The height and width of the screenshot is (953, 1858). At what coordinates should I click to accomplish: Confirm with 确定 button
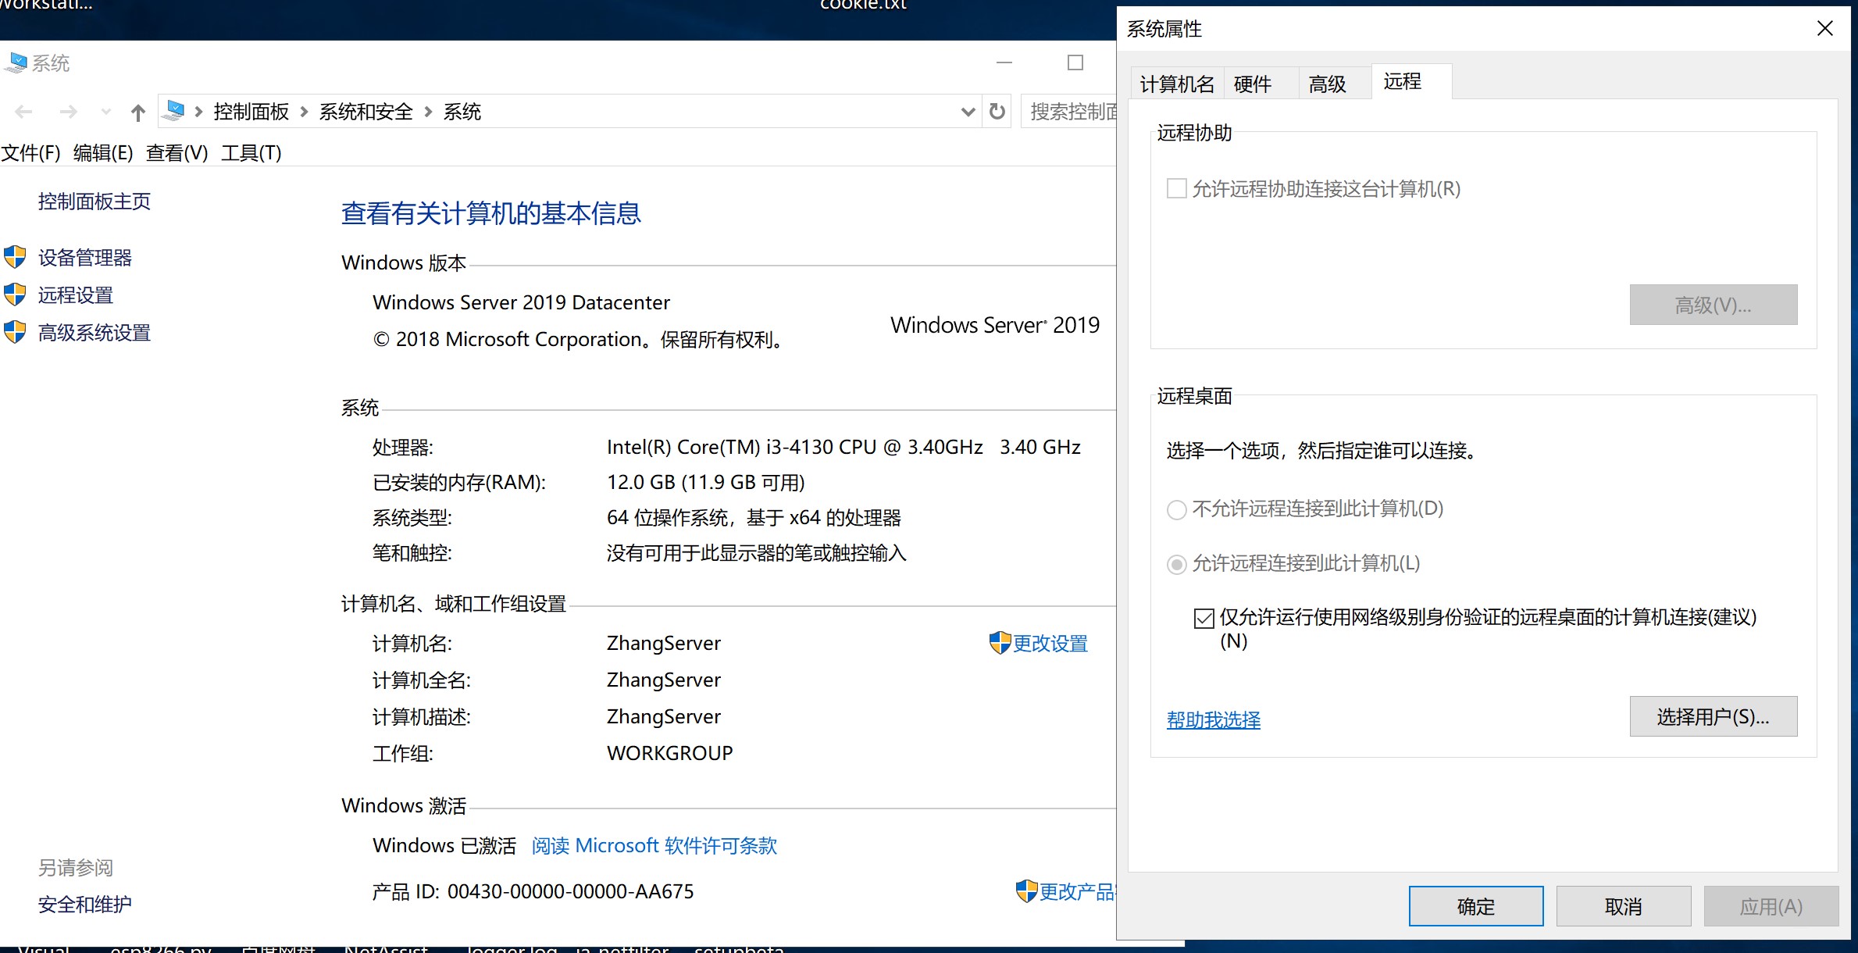(x=1476, y=906)
